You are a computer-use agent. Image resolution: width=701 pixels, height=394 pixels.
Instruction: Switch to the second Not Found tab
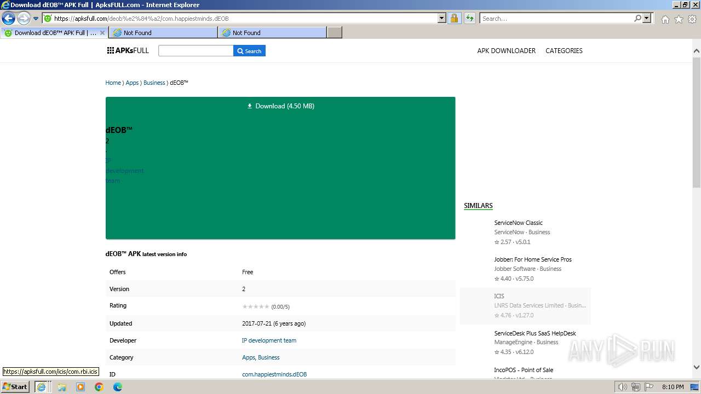pyautogui.click(x=272, y=33)
